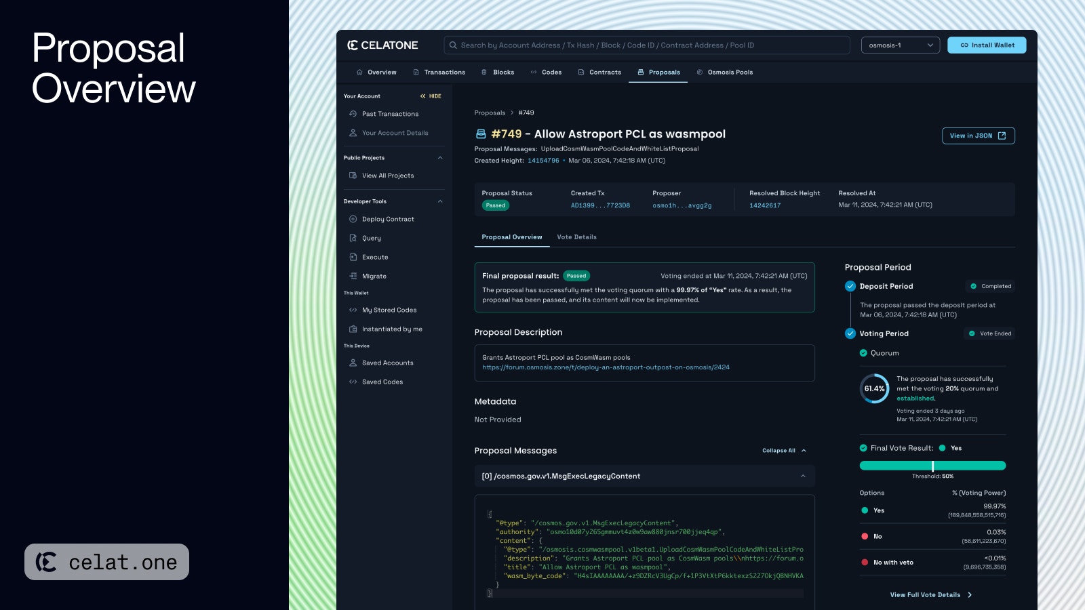Open created tx AD1399...7723D8 link
This screenshot has width=1085, height=610.
(600, 205)
